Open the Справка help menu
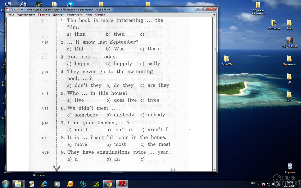 click(100, 15)
